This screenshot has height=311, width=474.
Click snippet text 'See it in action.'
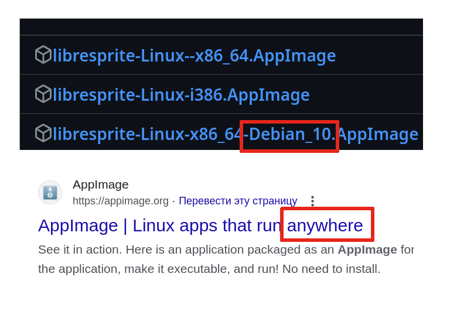coord(80,250)
